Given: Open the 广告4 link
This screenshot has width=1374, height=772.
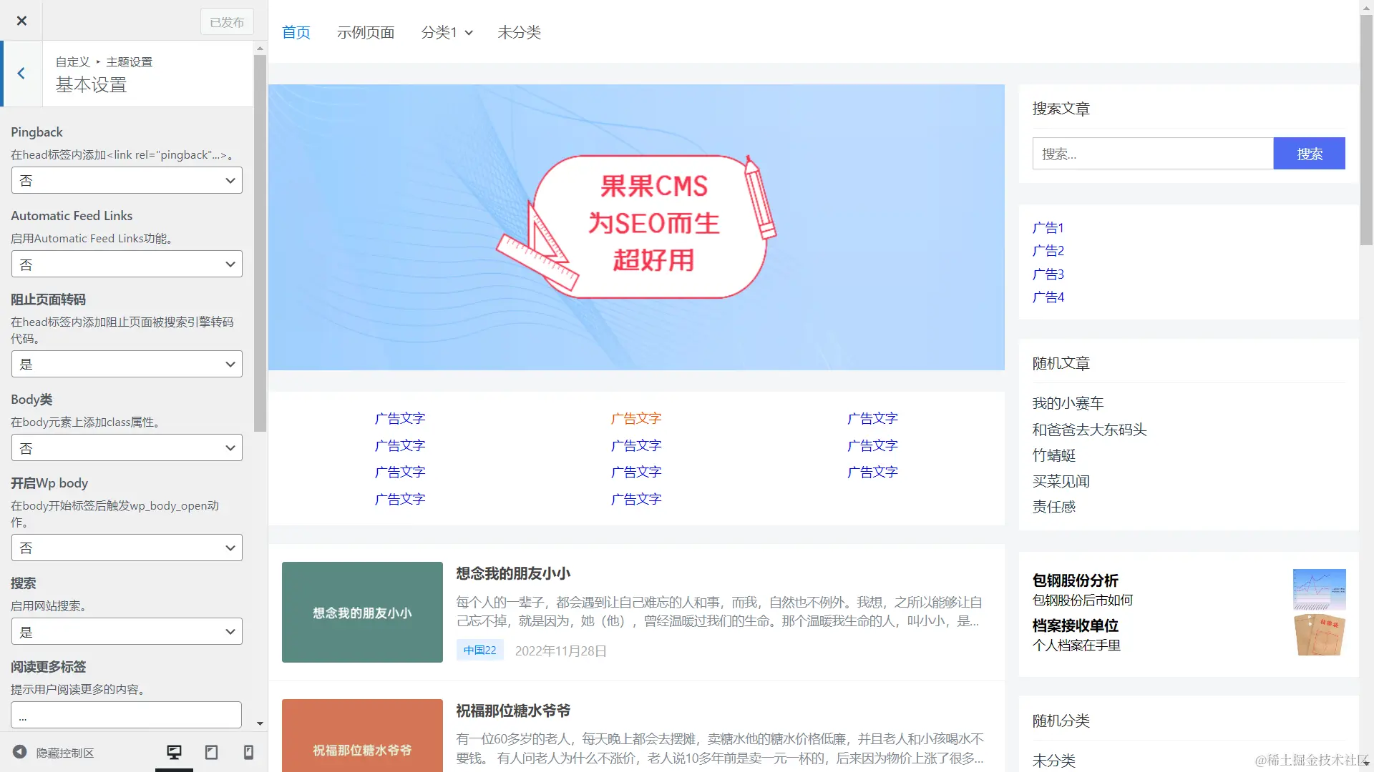Looking at the screenshot, I should 1048,297.
